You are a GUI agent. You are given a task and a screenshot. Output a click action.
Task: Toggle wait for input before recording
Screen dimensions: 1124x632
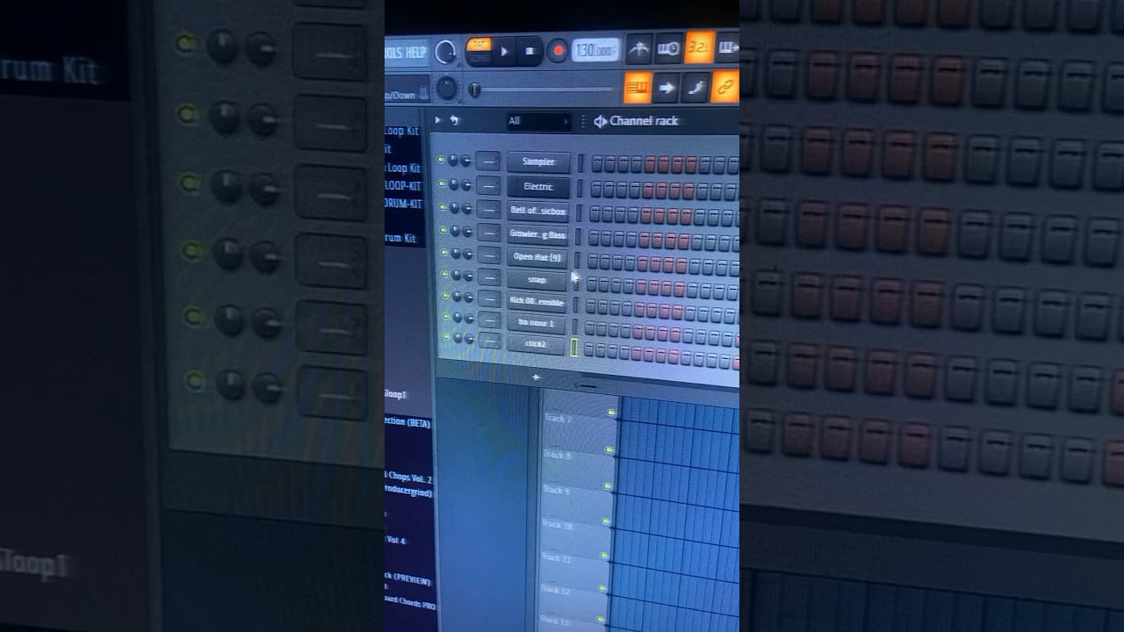(x=668, y=49)
